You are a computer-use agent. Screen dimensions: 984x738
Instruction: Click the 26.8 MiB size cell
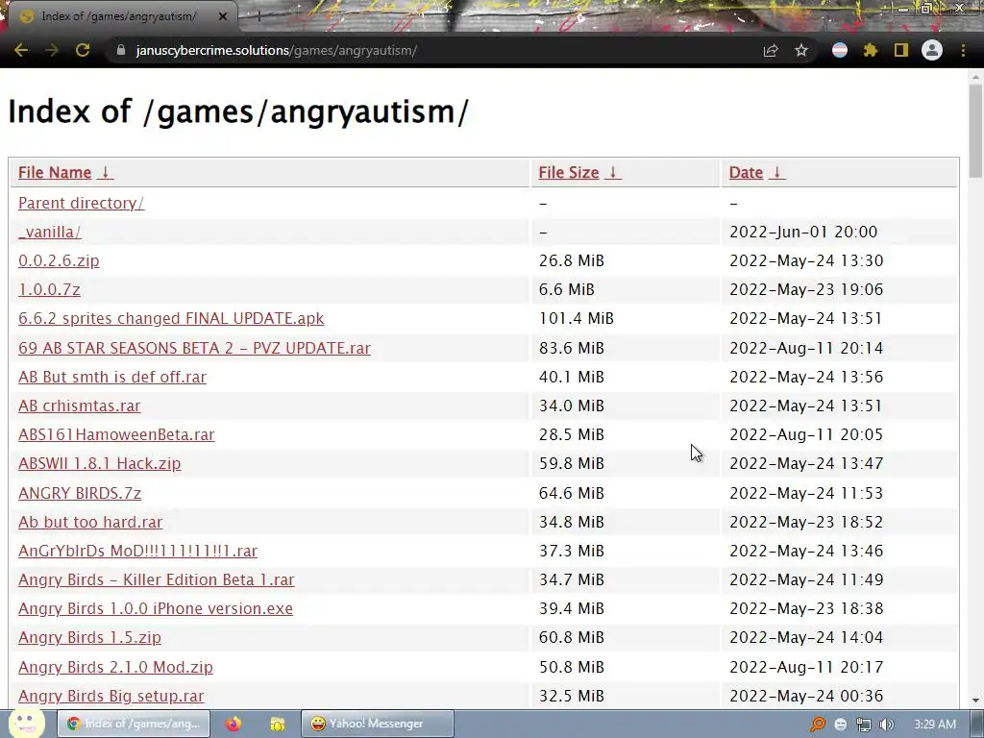[x=572, y=260]
